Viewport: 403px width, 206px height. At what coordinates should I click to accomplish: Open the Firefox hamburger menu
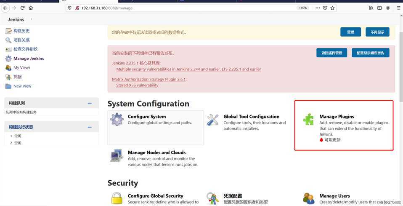pyautogui.click(x=399, y=8)
